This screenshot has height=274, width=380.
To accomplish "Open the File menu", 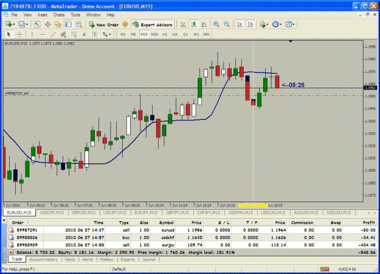I will coord(15,15).
